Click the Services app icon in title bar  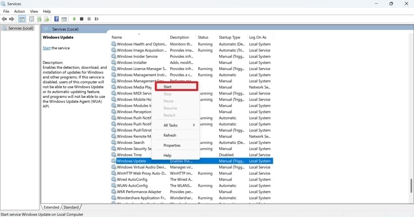pos(3,4)
